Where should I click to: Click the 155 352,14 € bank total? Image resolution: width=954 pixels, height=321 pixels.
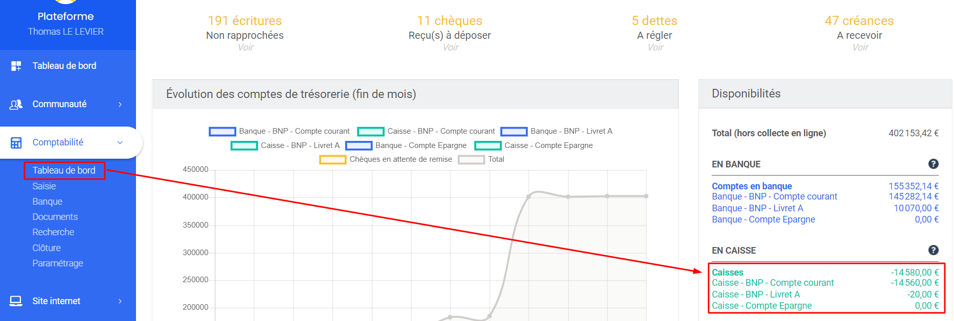[x=914, y=186]
